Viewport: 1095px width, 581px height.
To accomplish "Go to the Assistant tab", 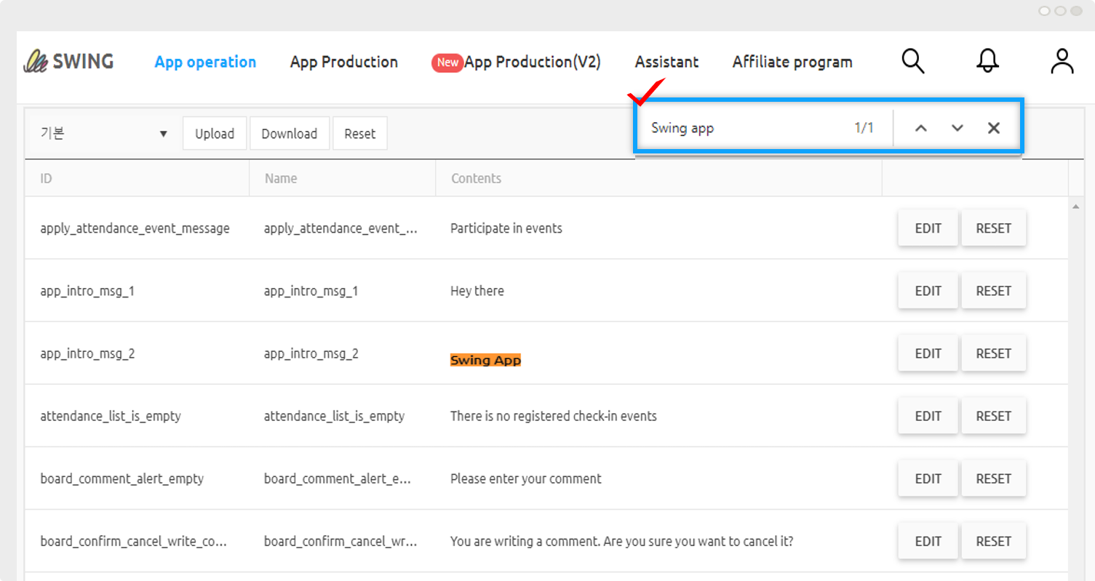I will tap(666, 63).
